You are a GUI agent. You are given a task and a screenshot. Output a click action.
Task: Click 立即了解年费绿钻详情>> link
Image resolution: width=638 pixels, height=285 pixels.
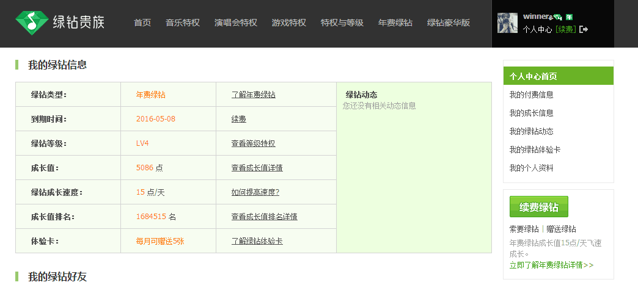(x=551, y=265)
